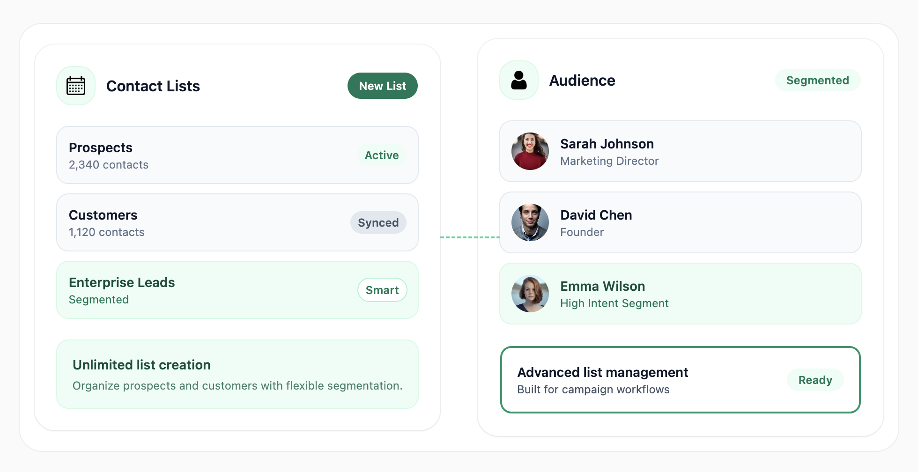Click the Unlimited list creation banner
Viewport: 918px width, 472px height.
[x=237, y=374]
